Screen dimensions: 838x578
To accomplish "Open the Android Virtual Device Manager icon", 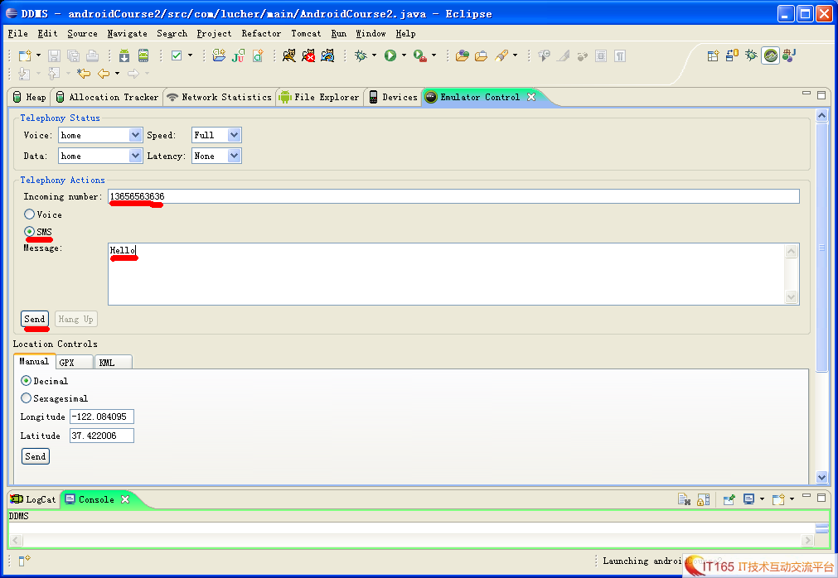I will [143, 55].
